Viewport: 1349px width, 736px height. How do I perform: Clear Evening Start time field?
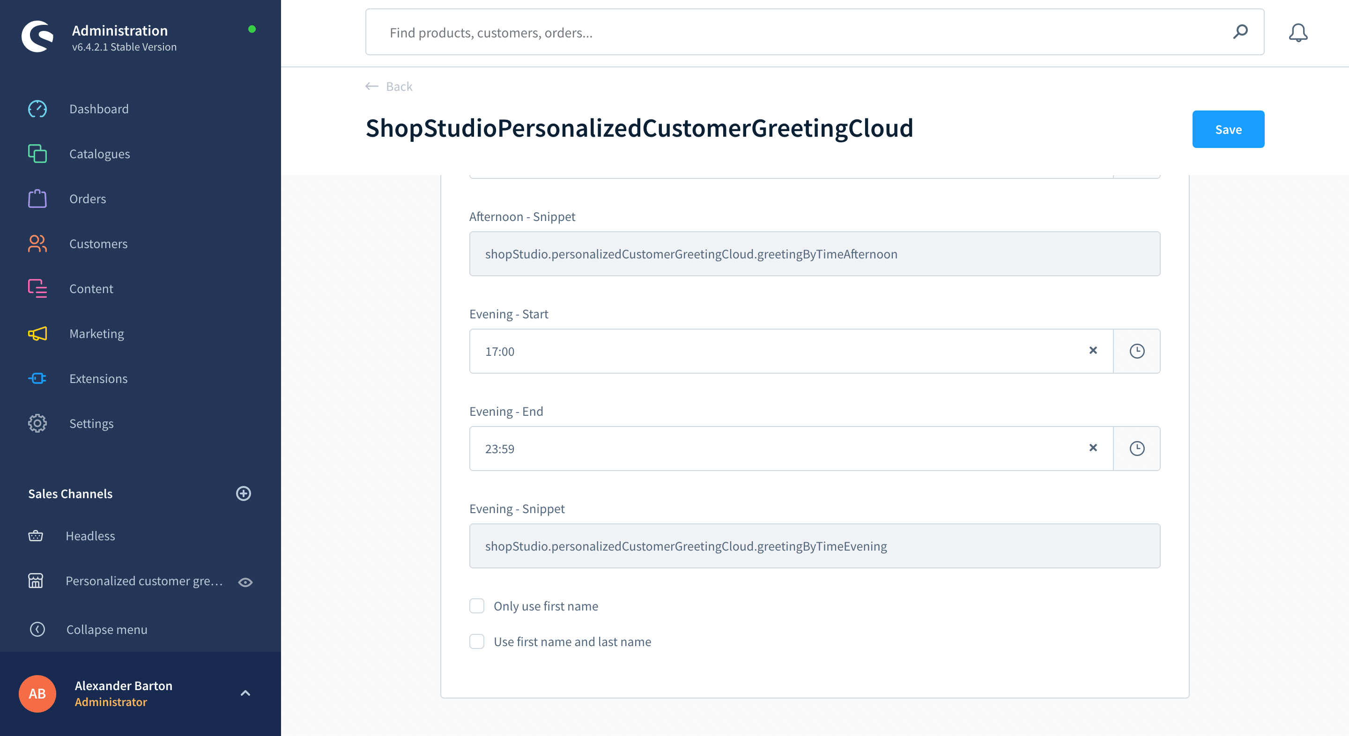pyautogui.click(x=1093, y=351)
